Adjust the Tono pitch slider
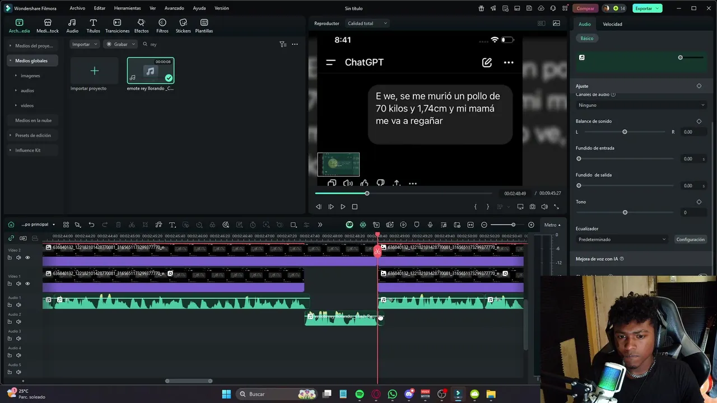This screenshot has width=717, height=403. 625,213
